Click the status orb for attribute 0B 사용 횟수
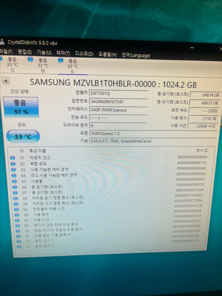The height and width of the screenshot is (296, 222). (17, 215)
